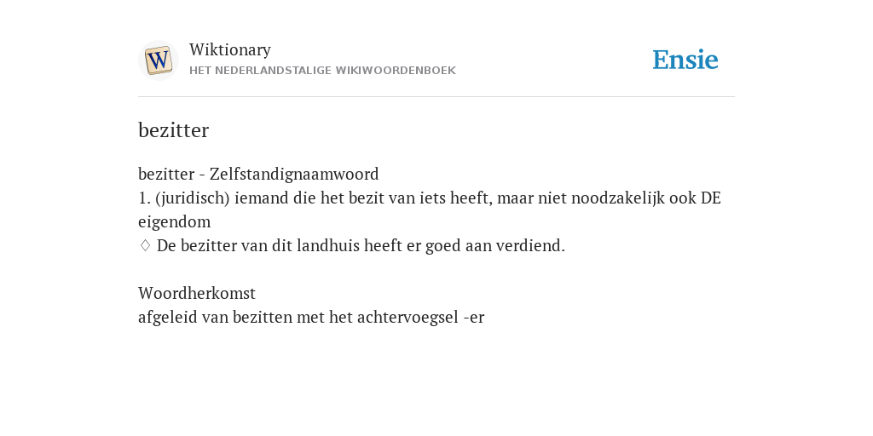Click the Wiktionary source title

click(230, 49)
